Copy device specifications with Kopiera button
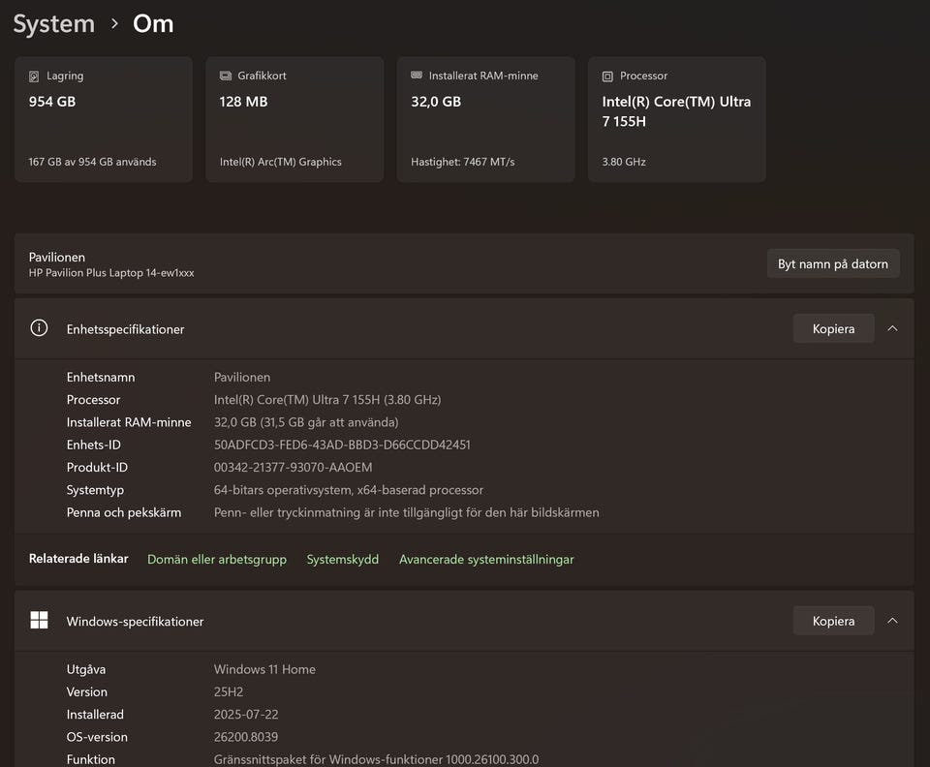This screenshot has height=767, width=930. pyautogui.click(x=833, y=328)
